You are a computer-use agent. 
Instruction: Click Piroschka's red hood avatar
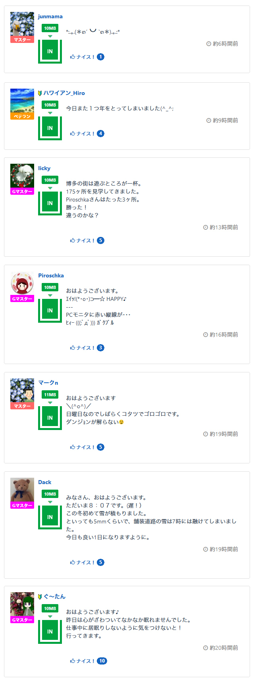[x=22, y=283]
